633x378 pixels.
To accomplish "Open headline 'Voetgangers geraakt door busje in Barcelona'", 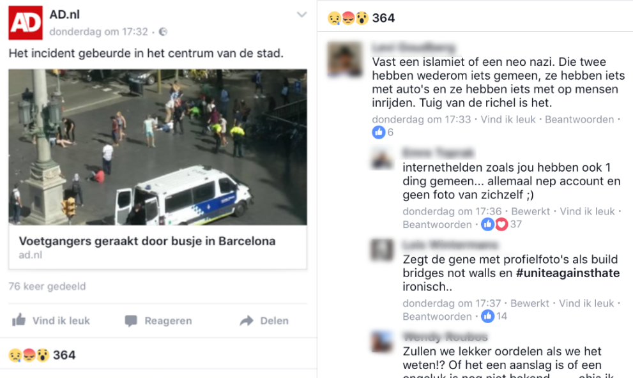I will pyautogui.click(x=147, y=241).
